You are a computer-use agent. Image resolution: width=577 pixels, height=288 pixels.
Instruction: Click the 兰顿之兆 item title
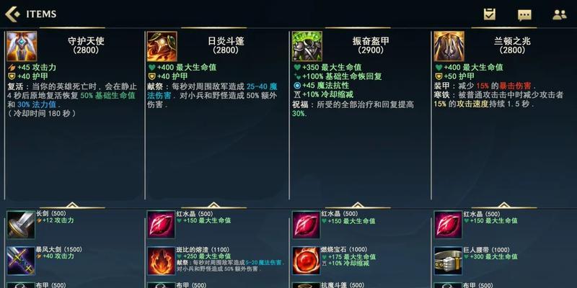[x=513, y=41]
